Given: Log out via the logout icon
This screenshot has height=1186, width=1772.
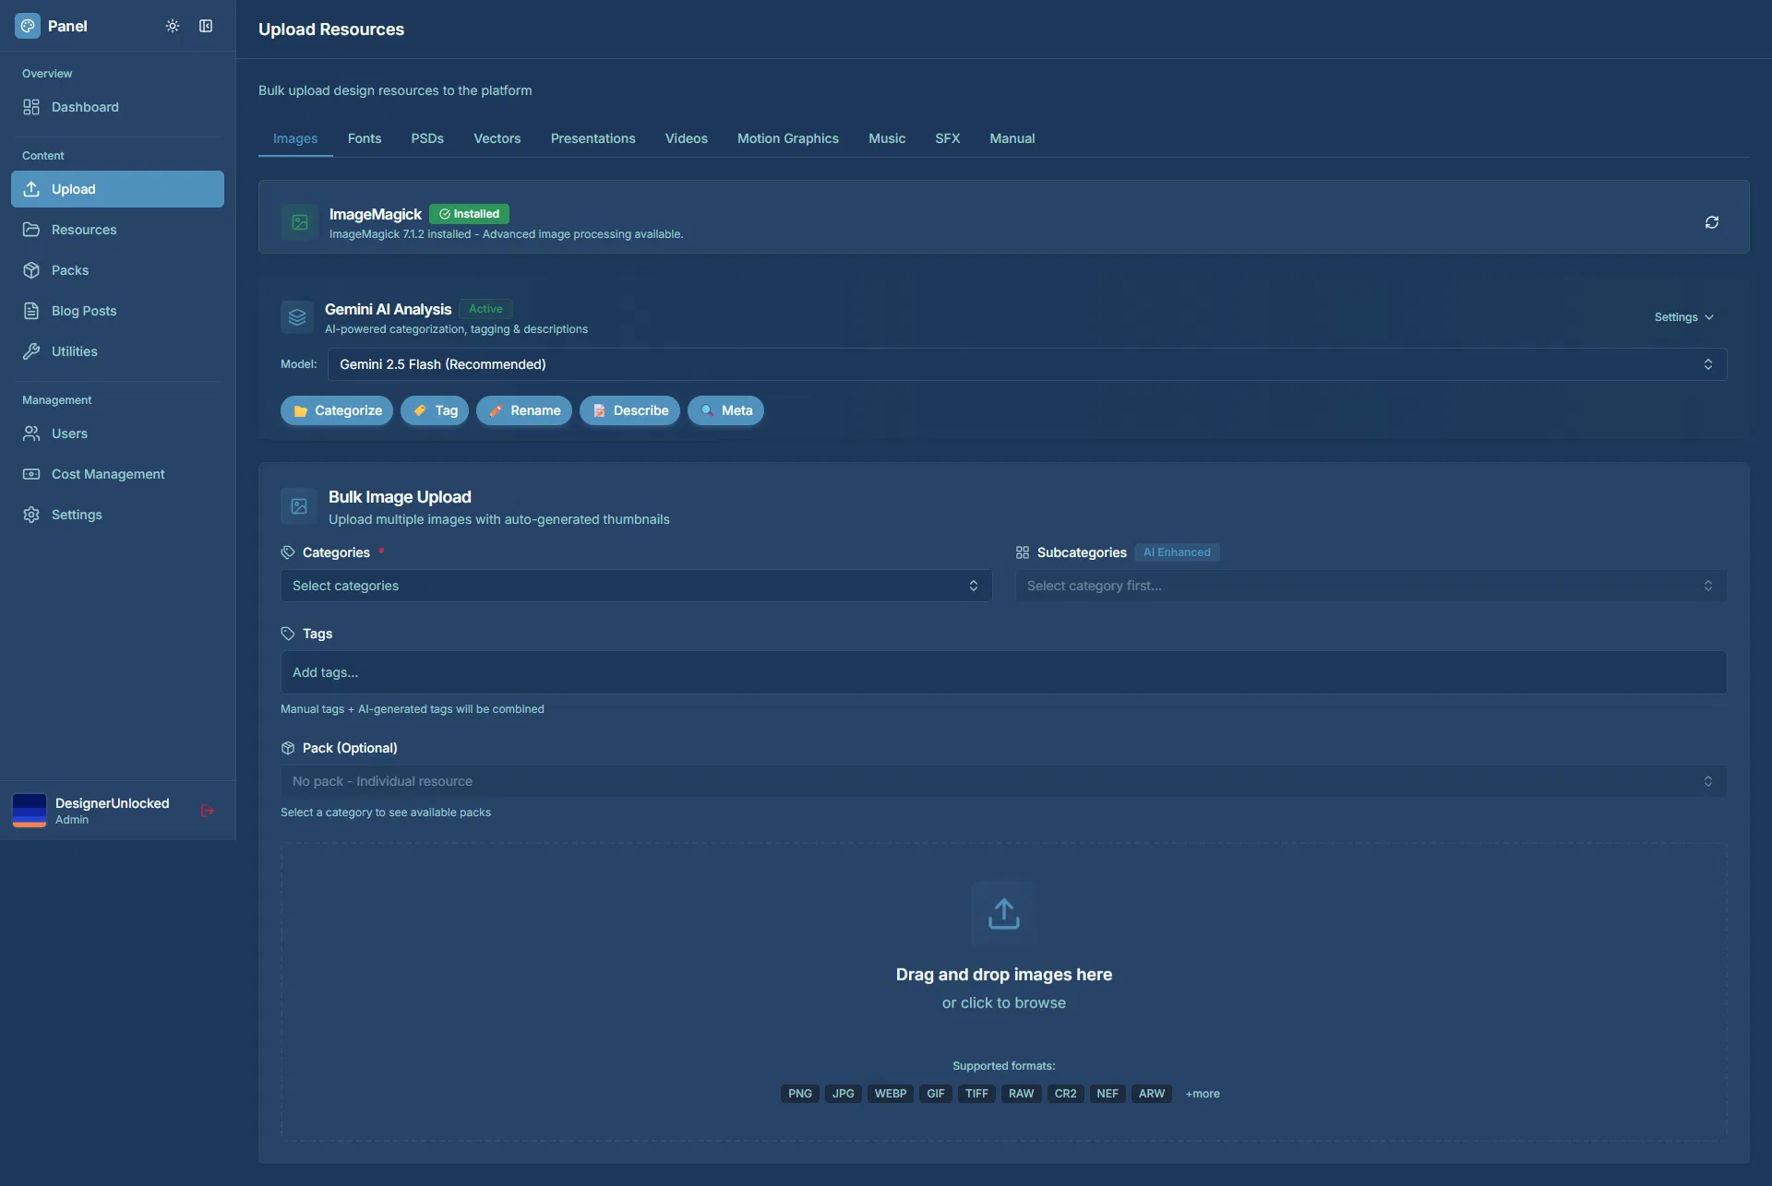Looking at the screenshot, I should coord(207,811).
